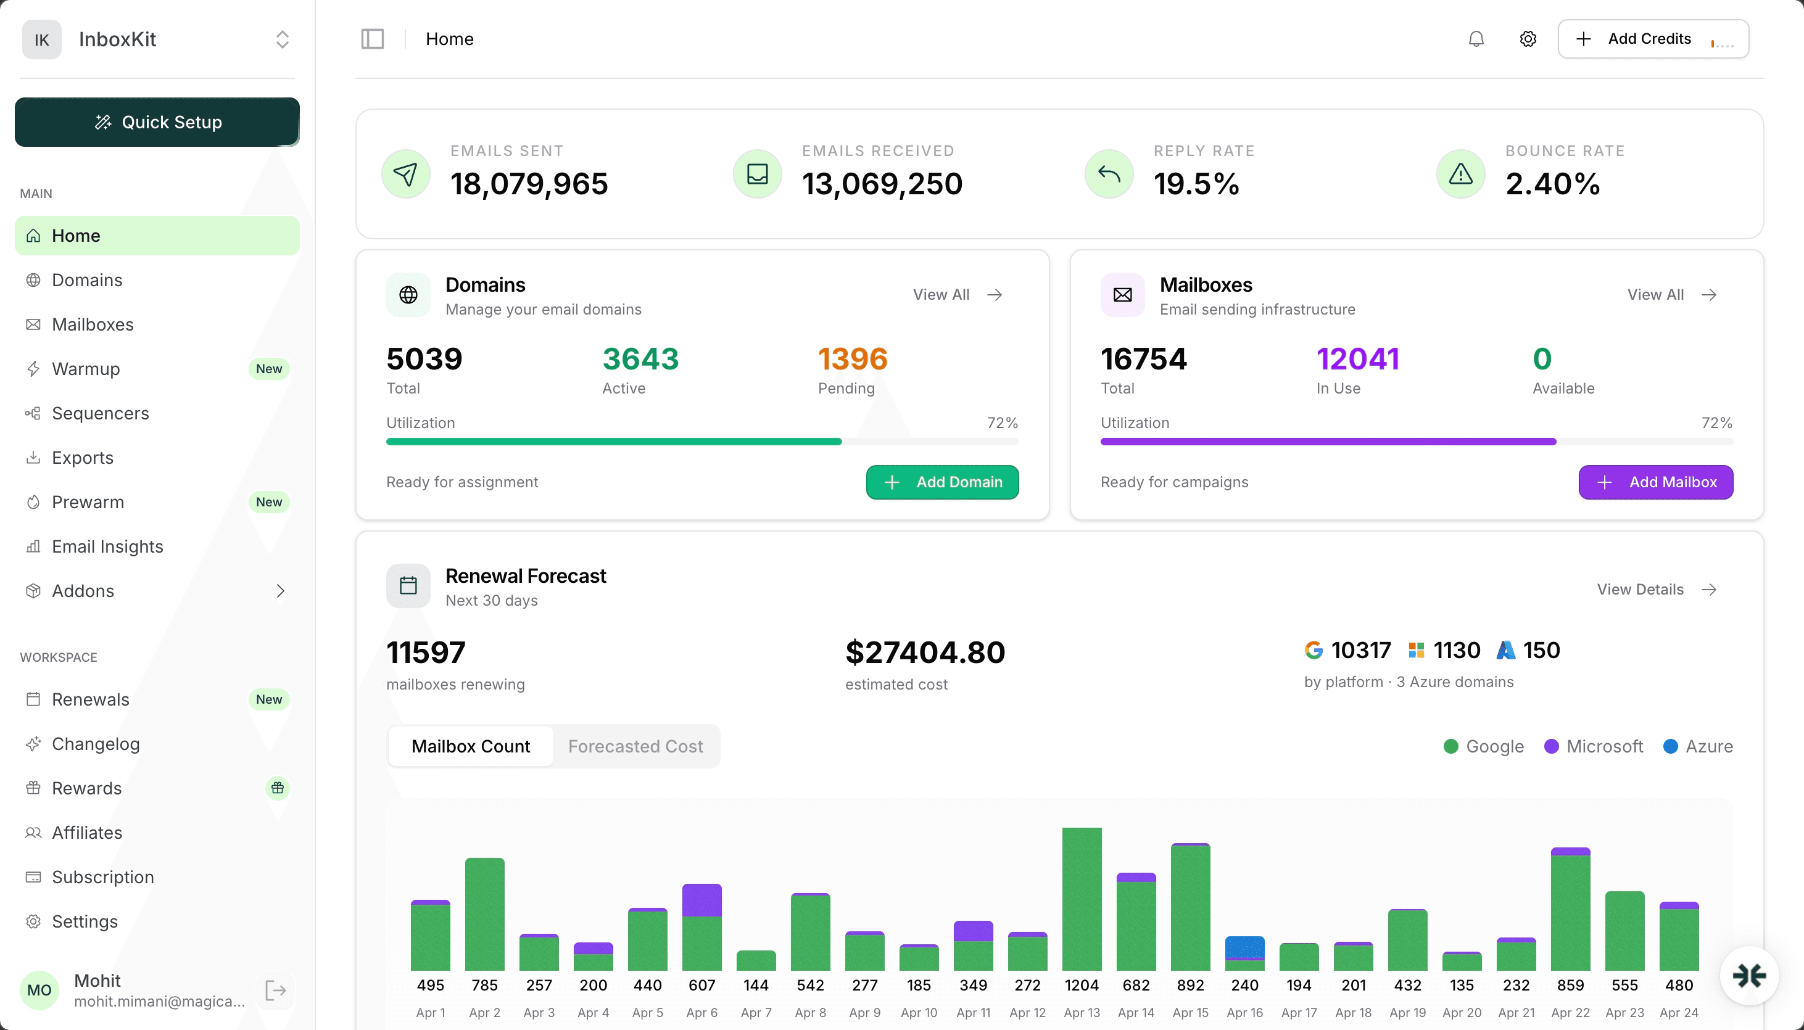
Task: Open the notifications bell icon
Action: tap(1475, 39)
